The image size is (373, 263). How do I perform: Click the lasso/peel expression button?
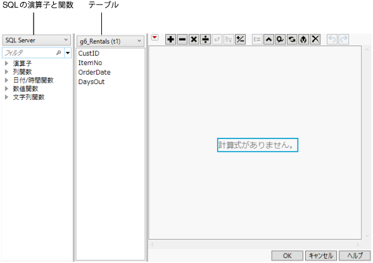pyautogui.click(x=281, y=39)
